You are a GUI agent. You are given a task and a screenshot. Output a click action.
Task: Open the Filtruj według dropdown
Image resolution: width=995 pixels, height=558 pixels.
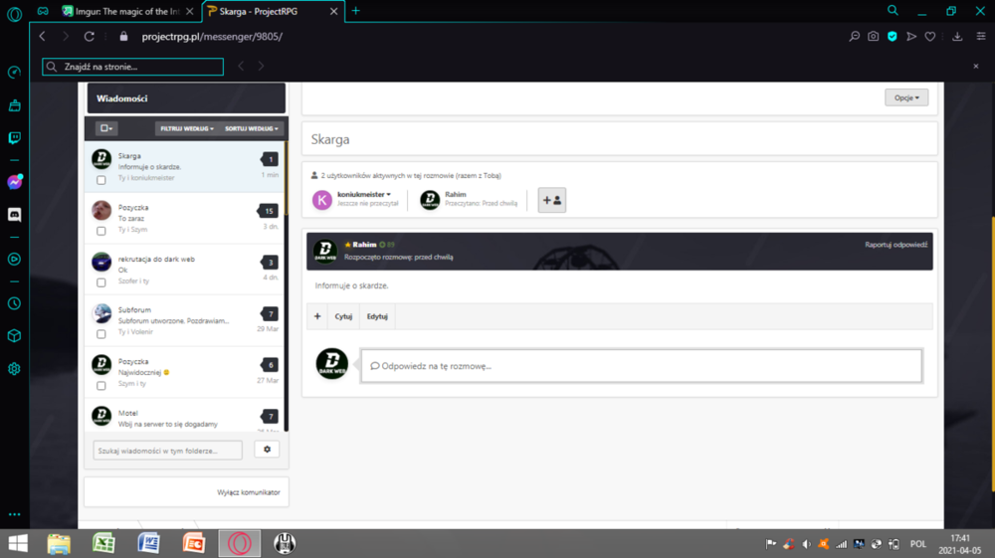click(x=187, y=128)
